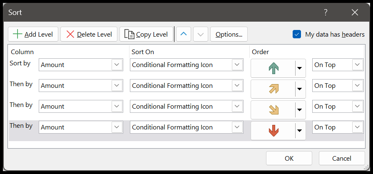The width and height of the screenshot is (373, 174).
Task: Select the red down arrow icon order
Action: click(274, 131)
